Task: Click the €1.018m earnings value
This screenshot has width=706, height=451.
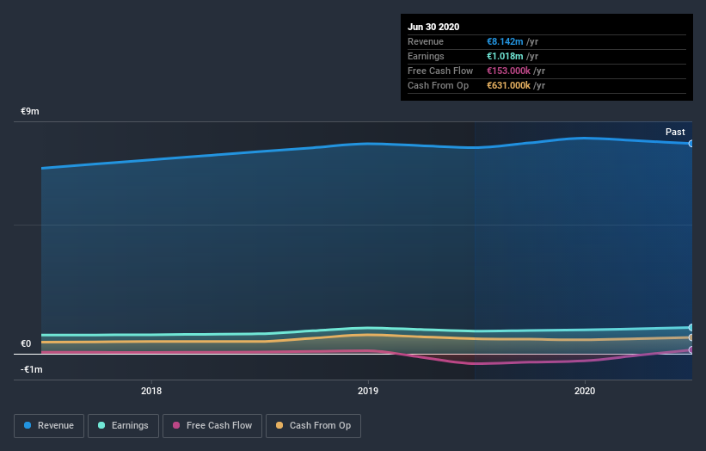Action: click(x=505, y=56)
